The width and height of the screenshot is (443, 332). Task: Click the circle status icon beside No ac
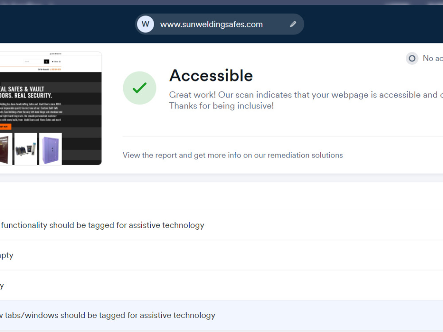pos(412,58)
